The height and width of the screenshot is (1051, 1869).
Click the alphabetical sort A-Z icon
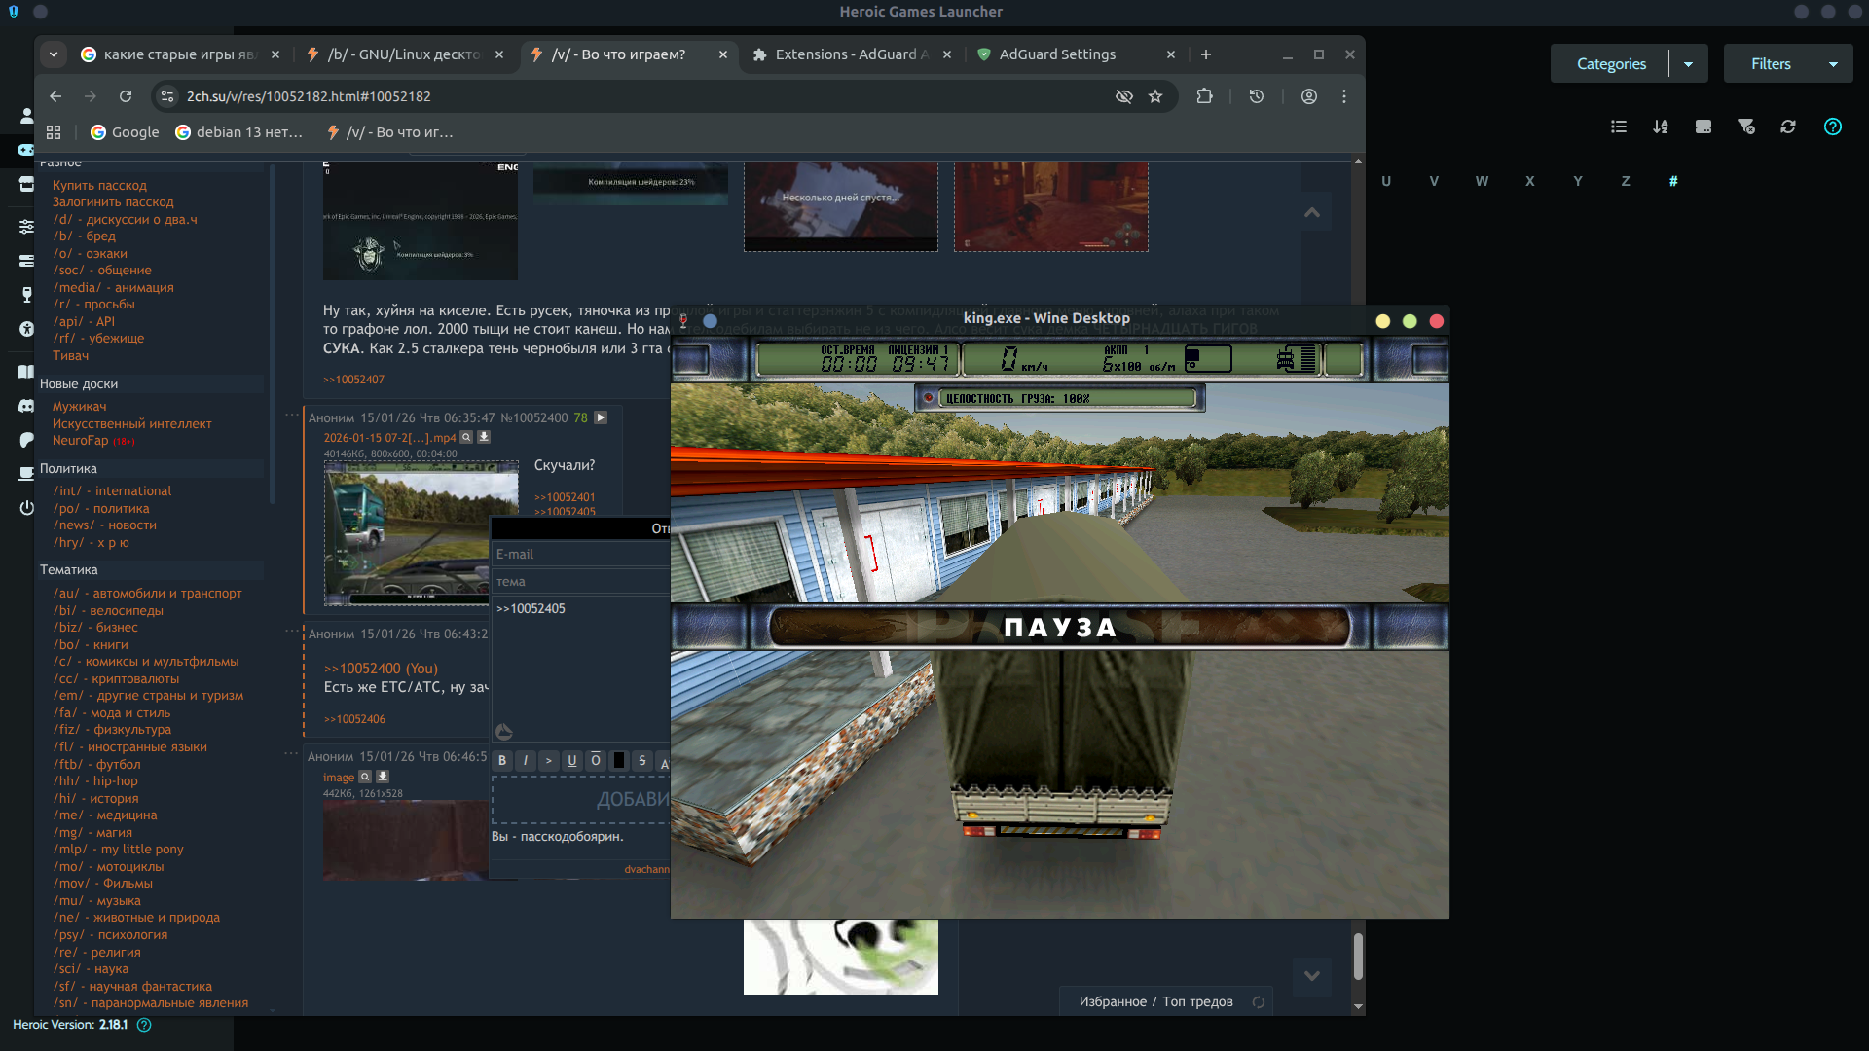tap(1661, 127)
